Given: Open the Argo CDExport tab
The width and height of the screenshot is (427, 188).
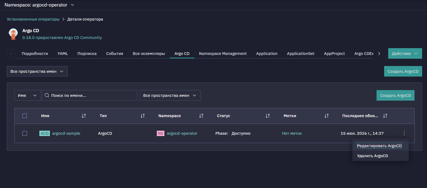Looking at the screenshot, I should pos(364,54).
